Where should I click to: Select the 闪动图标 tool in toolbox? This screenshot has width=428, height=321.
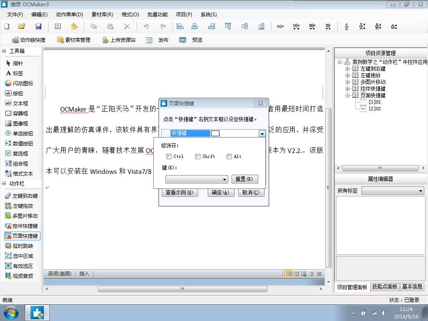[19, 83]
